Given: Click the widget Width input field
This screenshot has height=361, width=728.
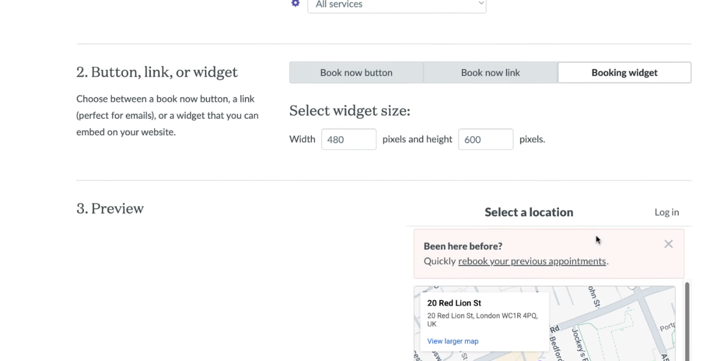Looking at the screenshot, I should pyautogui.click(x=348, y=139).
